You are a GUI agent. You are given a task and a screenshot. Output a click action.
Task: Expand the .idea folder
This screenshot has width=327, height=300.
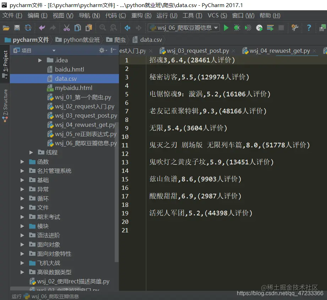pos(40,60)
